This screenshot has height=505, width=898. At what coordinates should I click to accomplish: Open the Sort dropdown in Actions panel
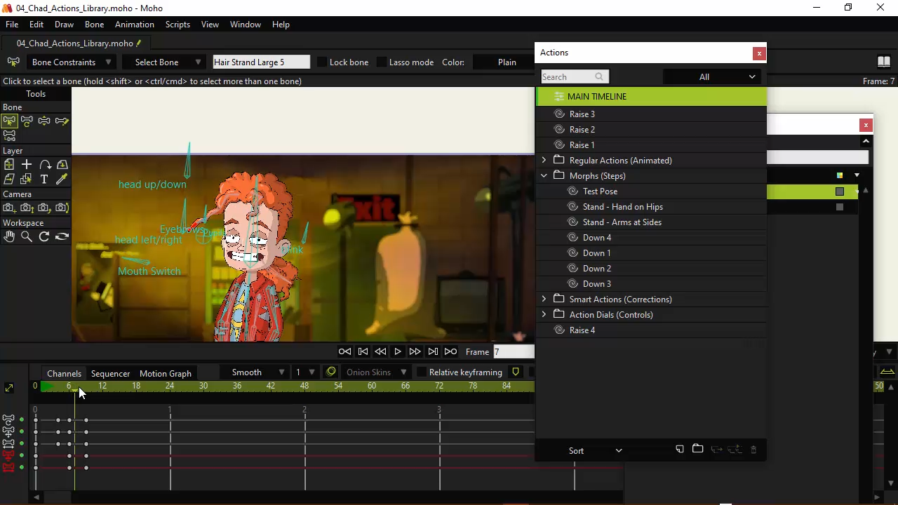595,450
